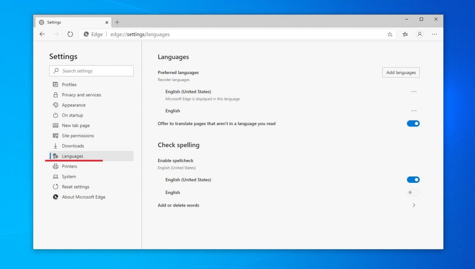Image resolution: width=475 pixels, height=269 pixels.
Task: Open the System settings section
Action: pos(91,176)
